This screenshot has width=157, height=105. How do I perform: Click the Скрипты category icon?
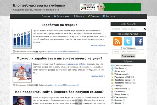[x=112, y=71]
